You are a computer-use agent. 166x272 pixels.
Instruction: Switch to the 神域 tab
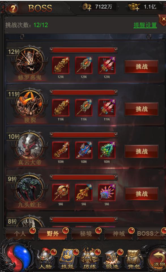[119, 234]
